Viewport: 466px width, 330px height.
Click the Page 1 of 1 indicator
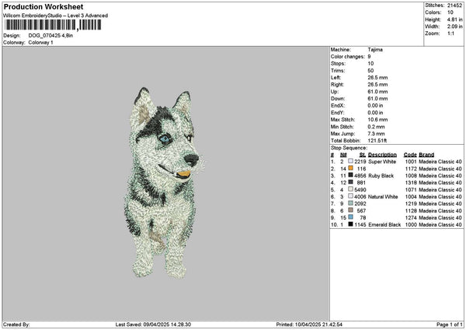point(450,325)
